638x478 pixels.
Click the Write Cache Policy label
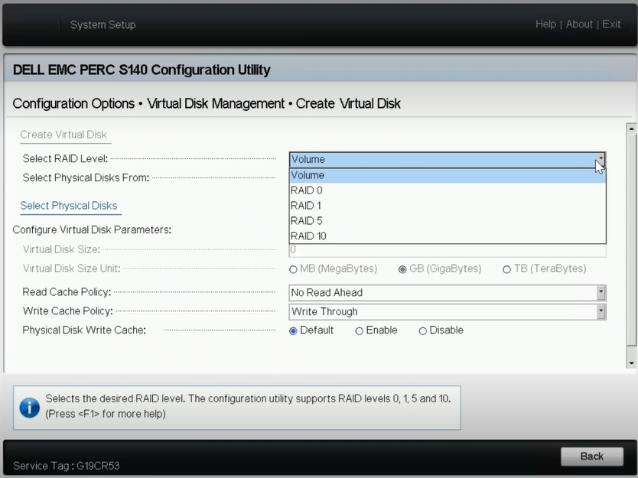[x=68, y=311]
